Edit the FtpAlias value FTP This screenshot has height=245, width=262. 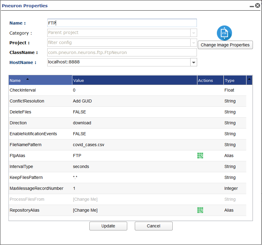click(x=77, y=156)
